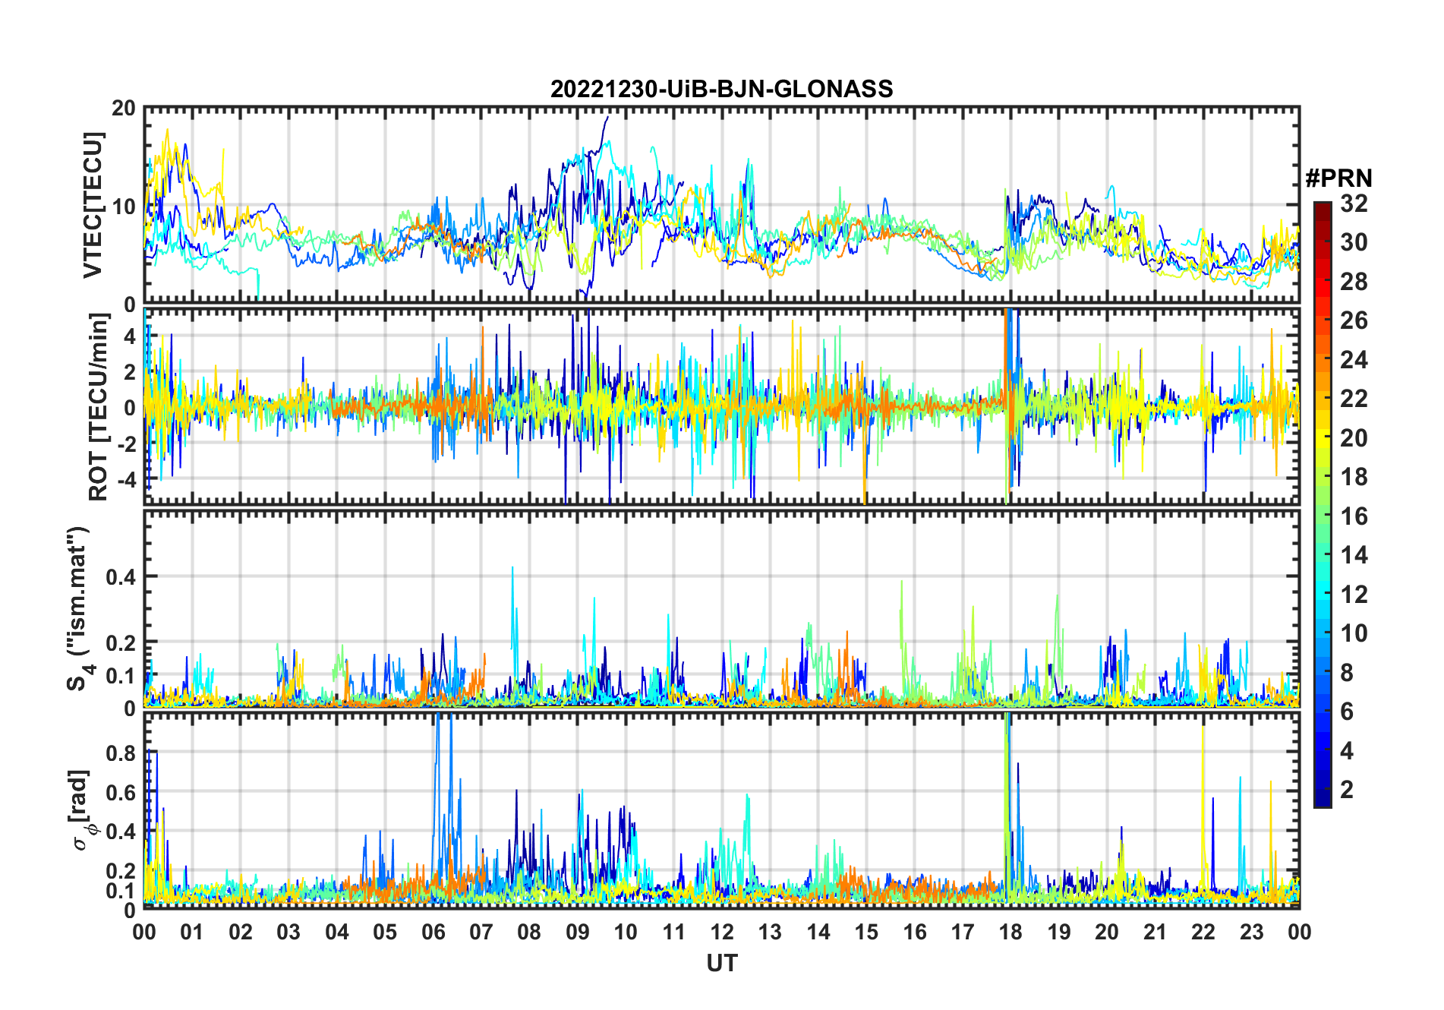Click colorbar tick label 8
1444x1010 pixels.
click(x=1347, y=672)
